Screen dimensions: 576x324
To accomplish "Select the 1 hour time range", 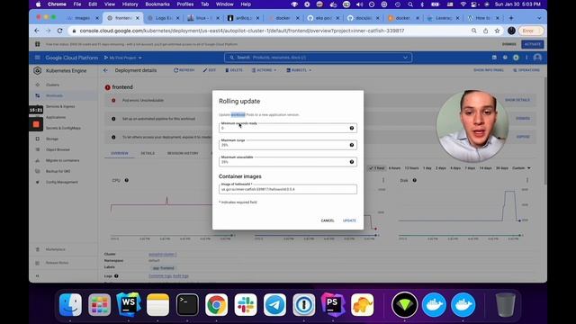I will coord(377,168).
